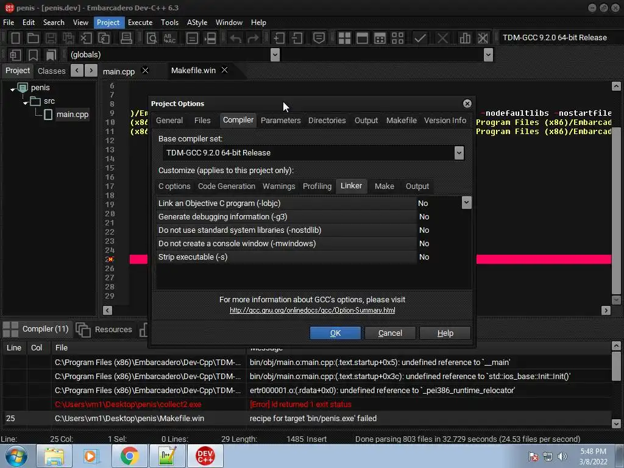The image size is (624, 468).
Task: Click the Goto Bookmark icon
Action: [51, 55]
